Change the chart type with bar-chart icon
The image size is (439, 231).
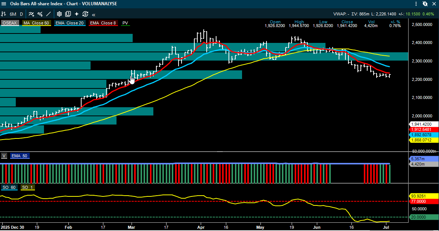point(4,14)
